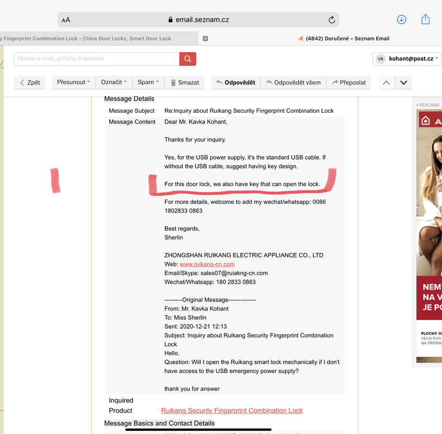
Task: Click the 'Wechat/Whatsapp: 180 2833 0863' line
Action: [210, 282]
